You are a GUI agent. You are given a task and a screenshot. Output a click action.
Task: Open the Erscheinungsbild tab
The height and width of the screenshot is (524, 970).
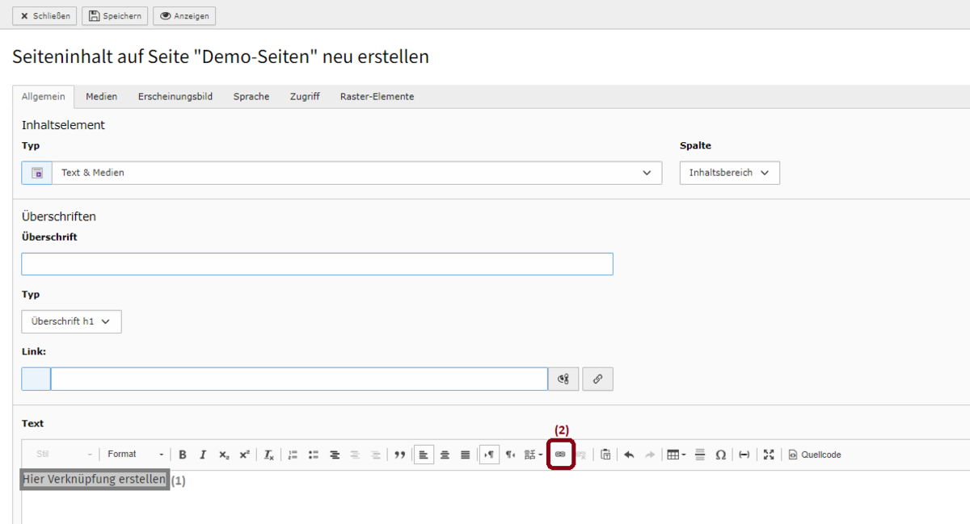(175, 96)
